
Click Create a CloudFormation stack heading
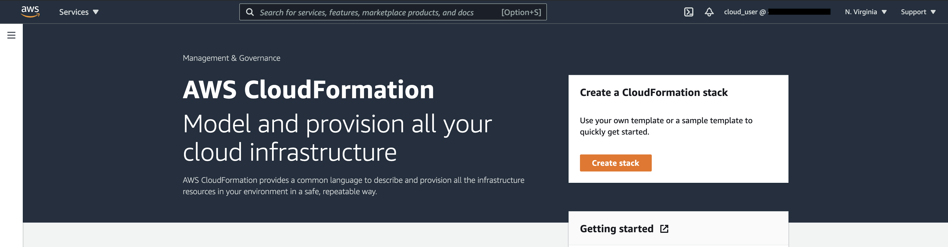click(653, 93)
